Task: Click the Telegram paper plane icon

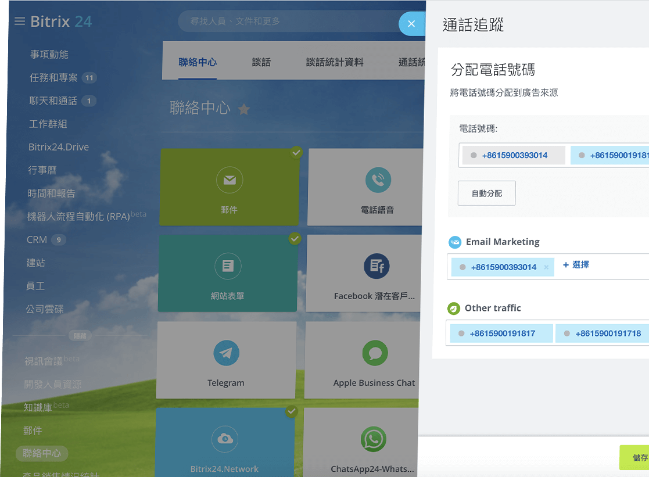Action: click(x=226, y=353)
